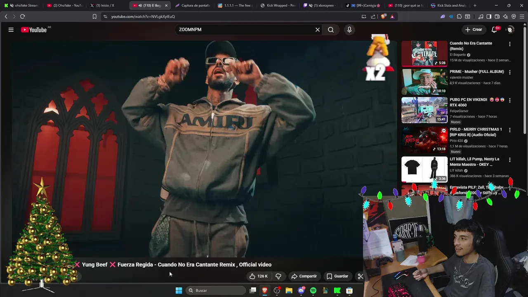Go to the YouTube home logo
The width and height of the screenshot is (528, 297).
[34, 30]
